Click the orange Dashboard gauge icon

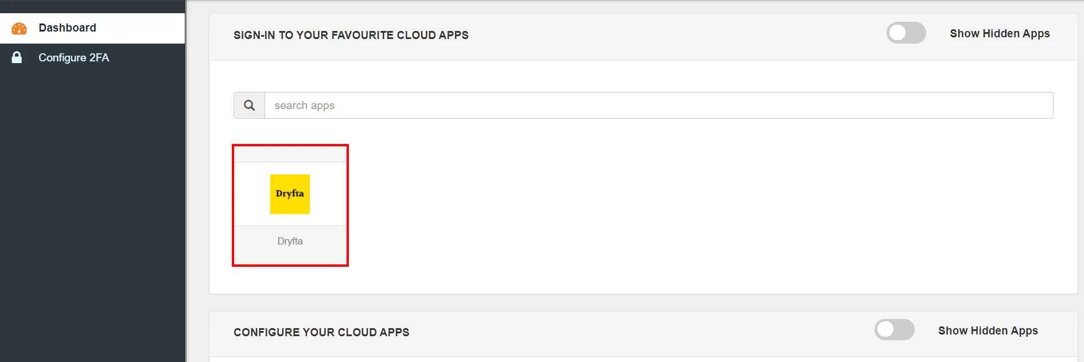(19, 28)
